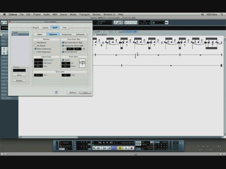Viewport: 226px width, 169px height.
Task: Click the Default button in Score Settings
Action: click(73, 92)
